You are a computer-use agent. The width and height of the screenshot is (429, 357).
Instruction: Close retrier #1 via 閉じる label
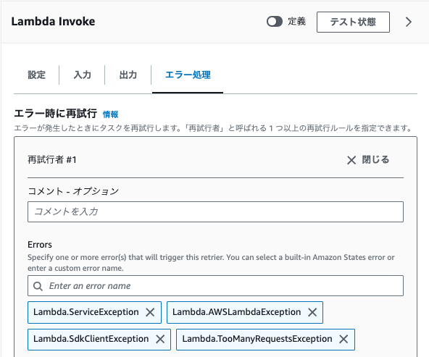(375, 159)
